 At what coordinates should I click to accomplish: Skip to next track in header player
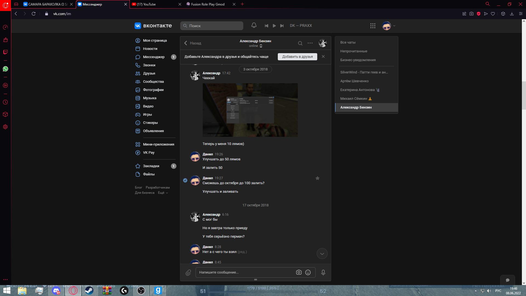click(282, 26)
